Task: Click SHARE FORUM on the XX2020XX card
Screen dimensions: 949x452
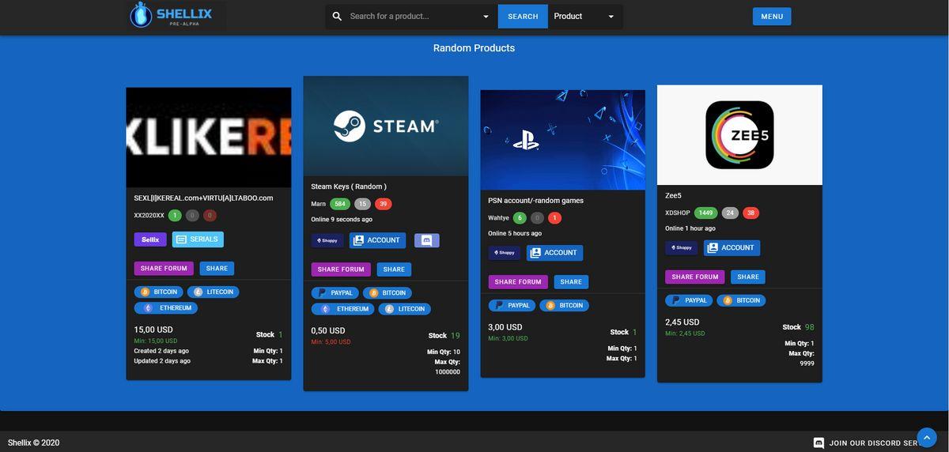Action: tap(164, 269)
